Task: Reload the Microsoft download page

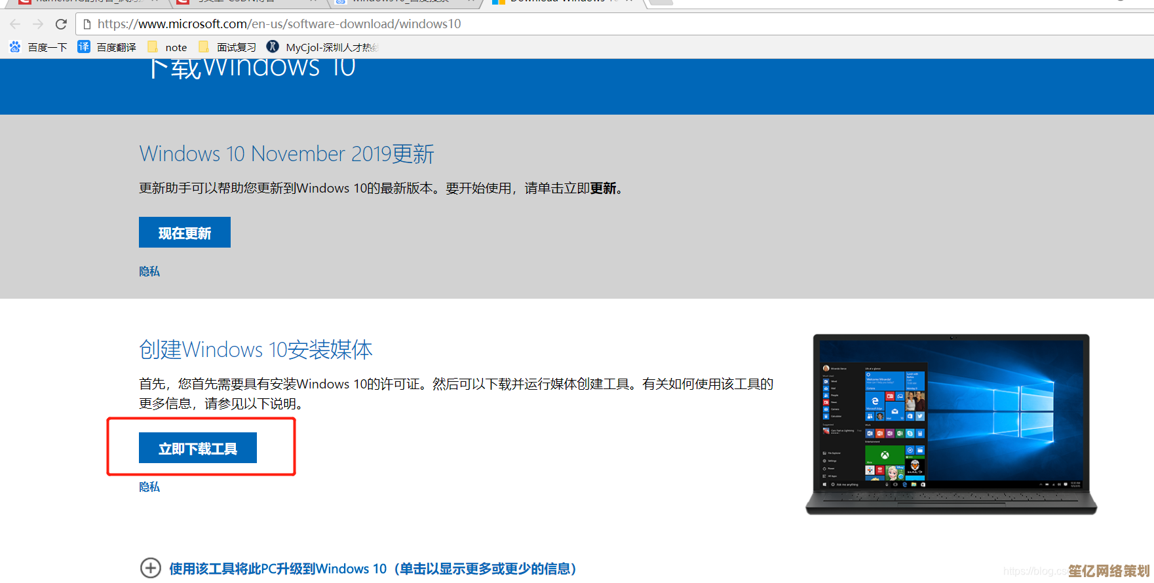Action: point(61,24)
